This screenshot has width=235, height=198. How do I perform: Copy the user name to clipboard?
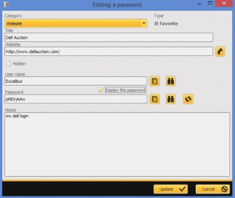click(x=155, y=81)
